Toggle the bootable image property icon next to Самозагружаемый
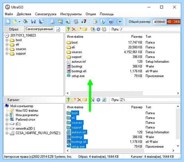Screen dimensions: 184x162 [x=58, y=29]
